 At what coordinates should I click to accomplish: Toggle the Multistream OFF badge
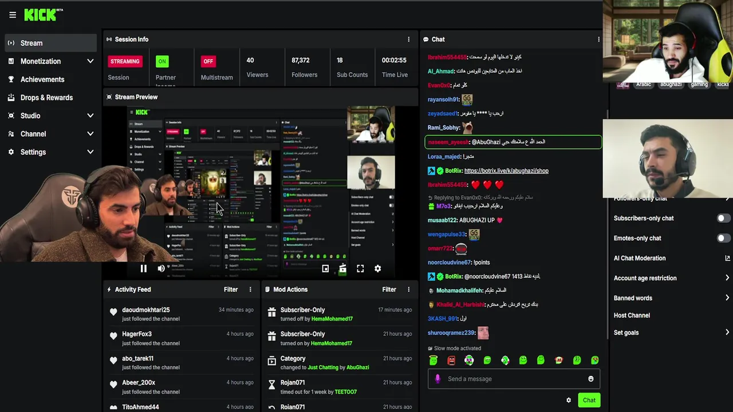click(x=208, y=61)
